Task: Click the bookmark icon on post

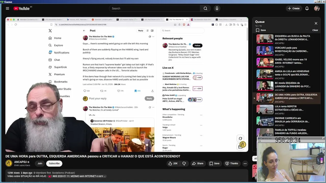Action: point(135,91)
